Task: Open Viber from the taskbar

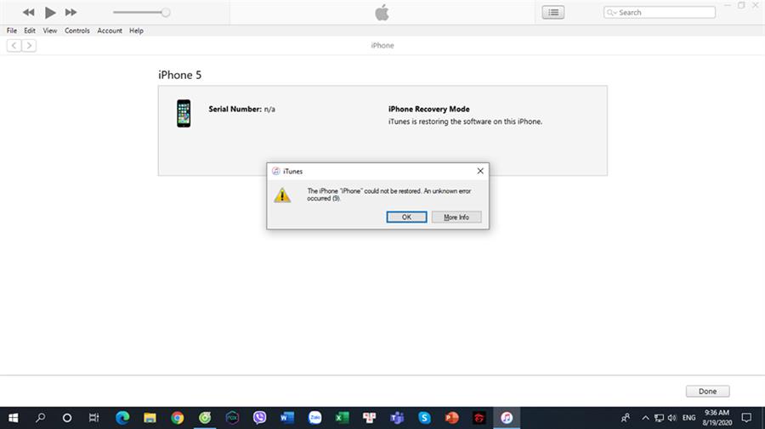Action: coord(259,418)
